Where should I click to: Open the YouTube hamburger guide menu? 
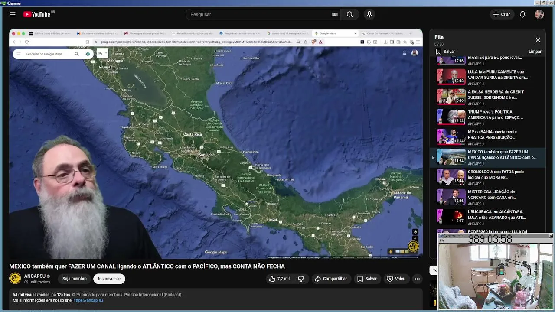pyautogui.click(x=13, y=14)
